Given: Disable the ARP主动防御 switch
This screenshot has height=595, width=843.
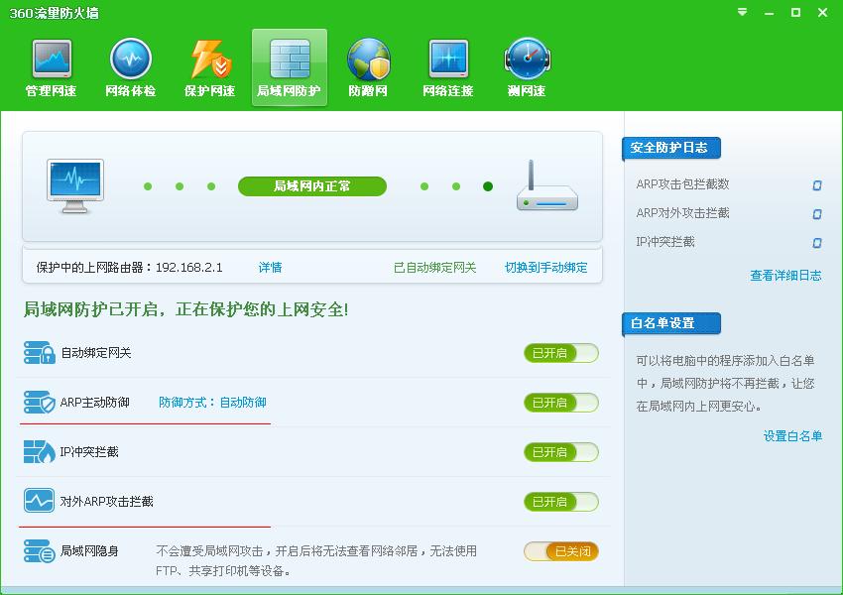Looking at the screenshot, I should click(560, 403).
